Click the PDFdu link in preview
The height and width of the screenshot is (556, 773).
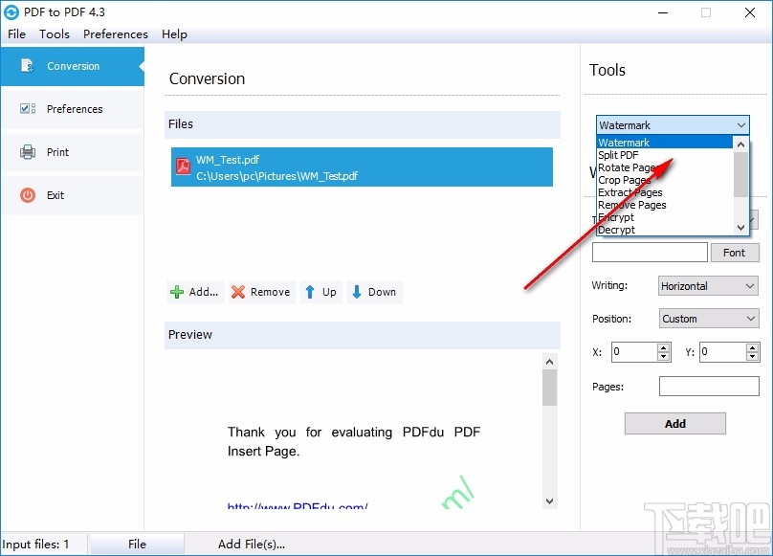pos(298,506)
